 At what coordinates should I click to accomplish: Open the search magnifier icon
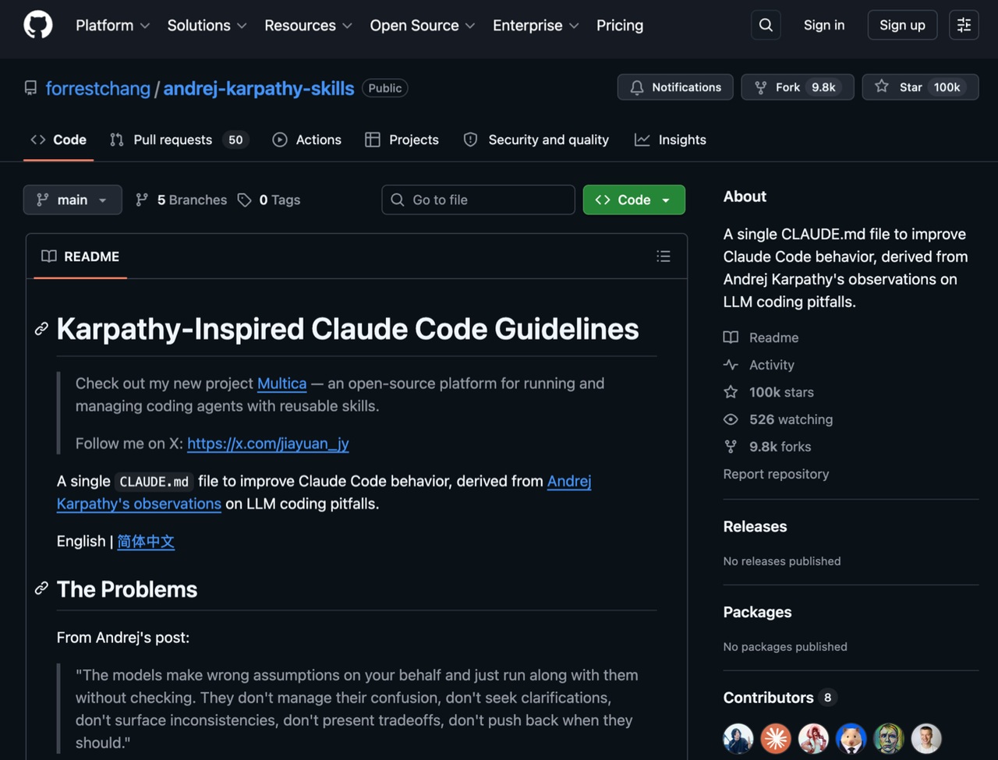coord(766,25)
